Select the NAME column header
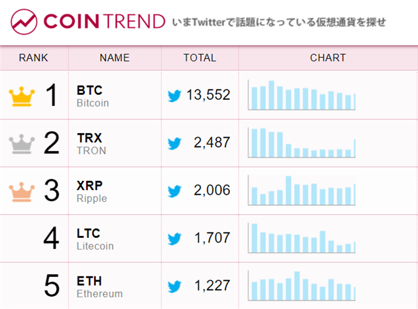The width and height of the screenshot is (418, 309). coord(115,58)
